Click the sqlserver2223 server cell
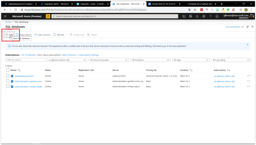 119,76
